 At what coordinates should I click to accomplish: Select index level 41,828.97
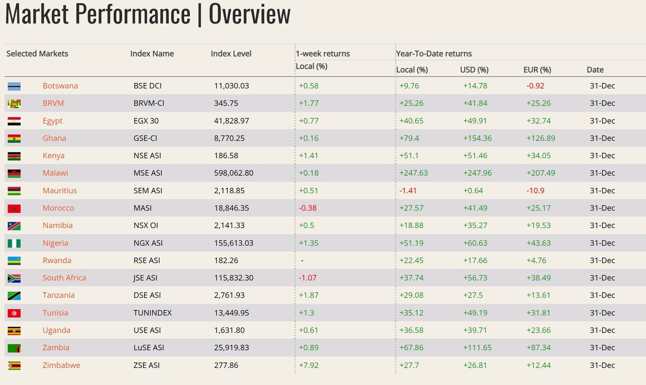pyautogui.click(x=232, y=121)
